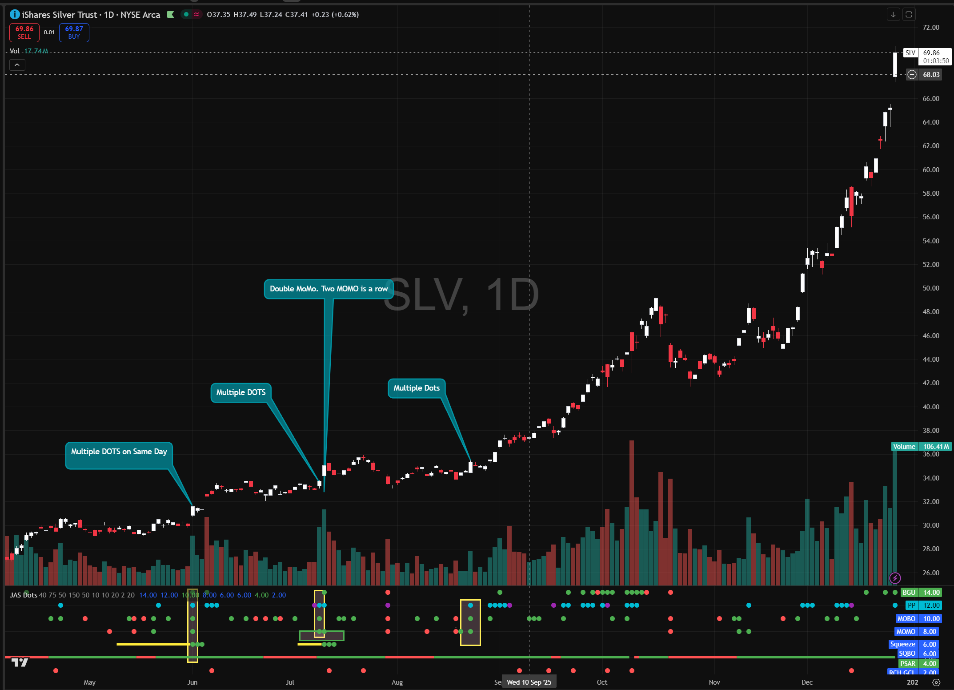The height and width of the screenshot is (690, 954).
Task: Toggle the green dot indicator in the legend
Action: point(186,14)
